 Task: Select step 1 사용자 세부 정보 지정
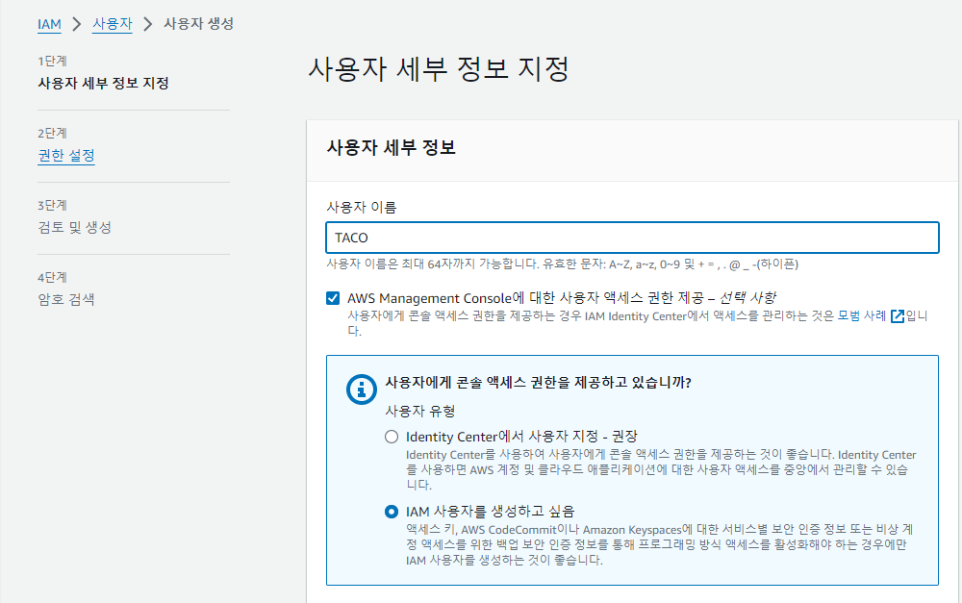[x=103, y=83]
